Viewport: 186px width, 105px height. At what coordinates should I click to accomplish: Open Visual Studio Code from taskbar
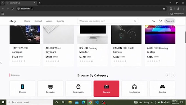(97, 102)
